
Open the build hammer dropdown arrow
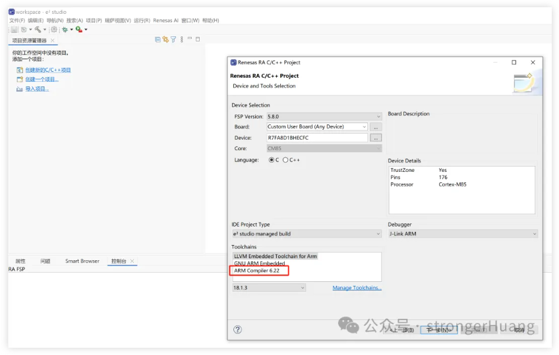(45, 30)
